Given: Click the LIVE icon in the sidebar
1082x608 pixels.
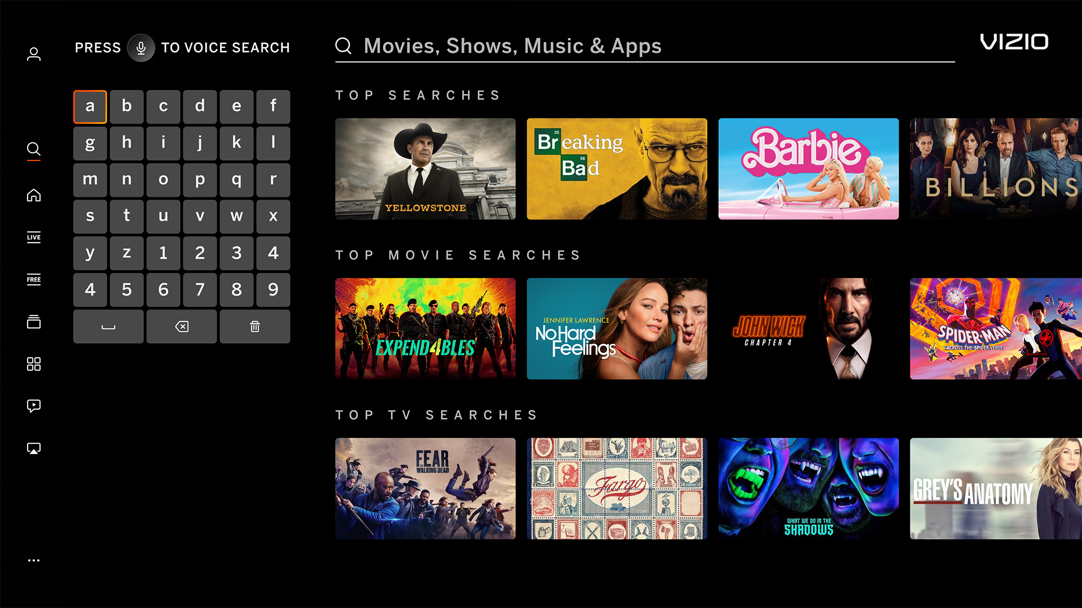Looking at the screenshot, I should click(x=34, y=237).
